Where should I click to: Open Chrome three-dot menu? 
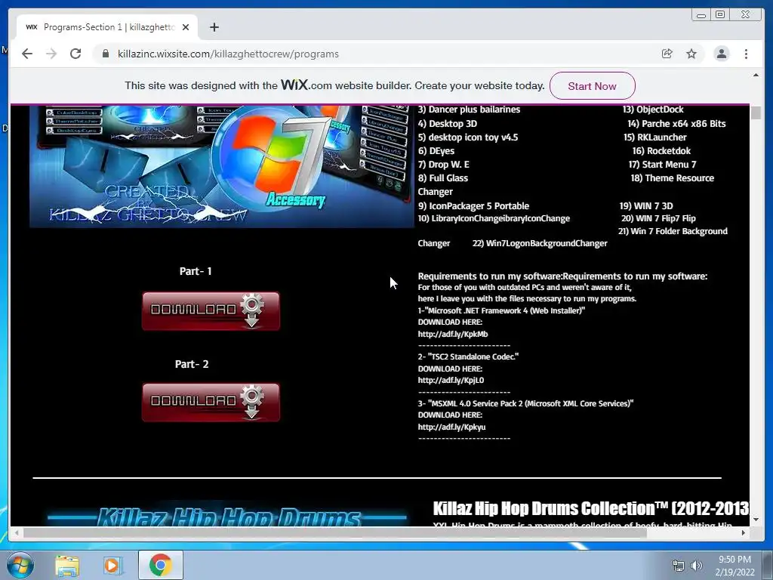[747, 54]
